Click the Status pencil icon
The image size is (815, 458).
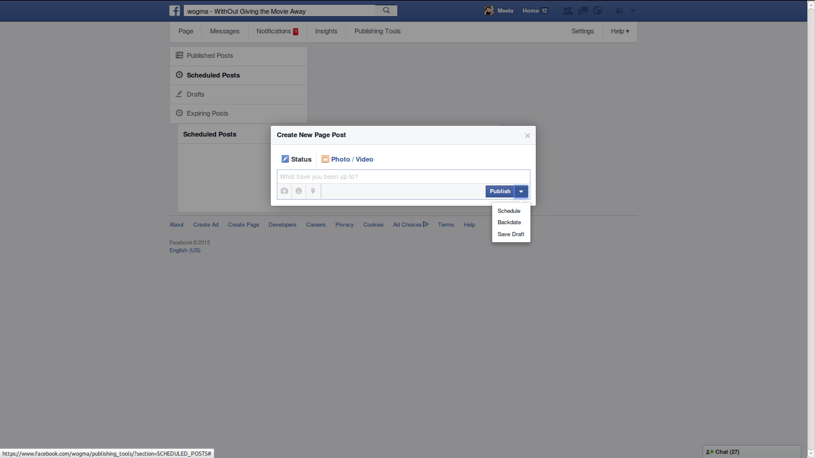[x=285, y=159]
